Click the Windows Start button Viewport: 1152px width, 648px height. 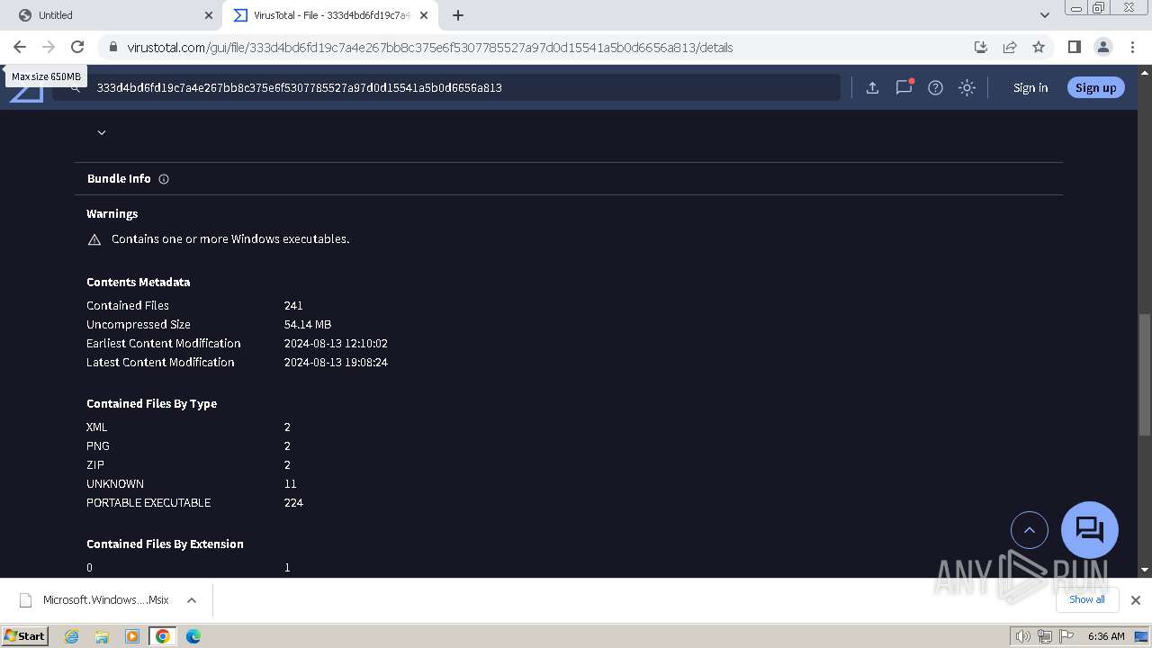pos(24,635)
